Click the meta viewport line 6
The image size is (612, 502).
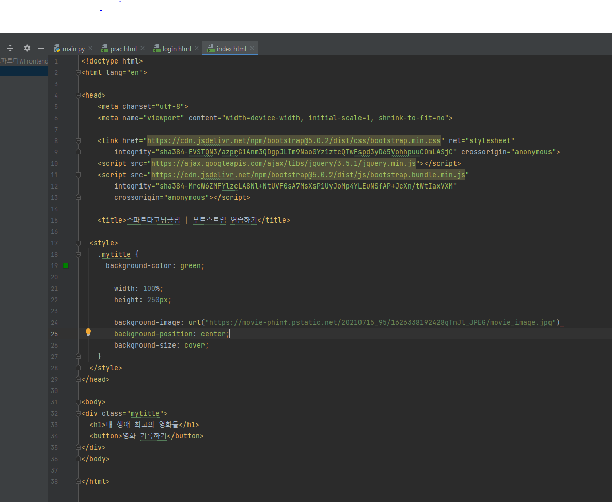click(x=275, y=118)
